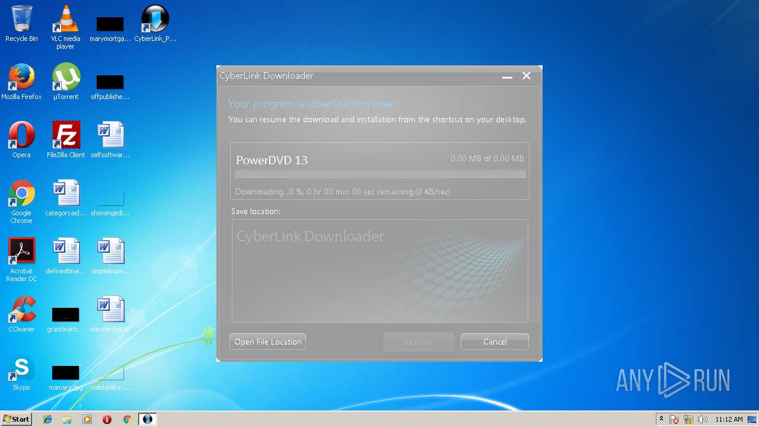Select the offpublishe... desktop file

(110, 85)
